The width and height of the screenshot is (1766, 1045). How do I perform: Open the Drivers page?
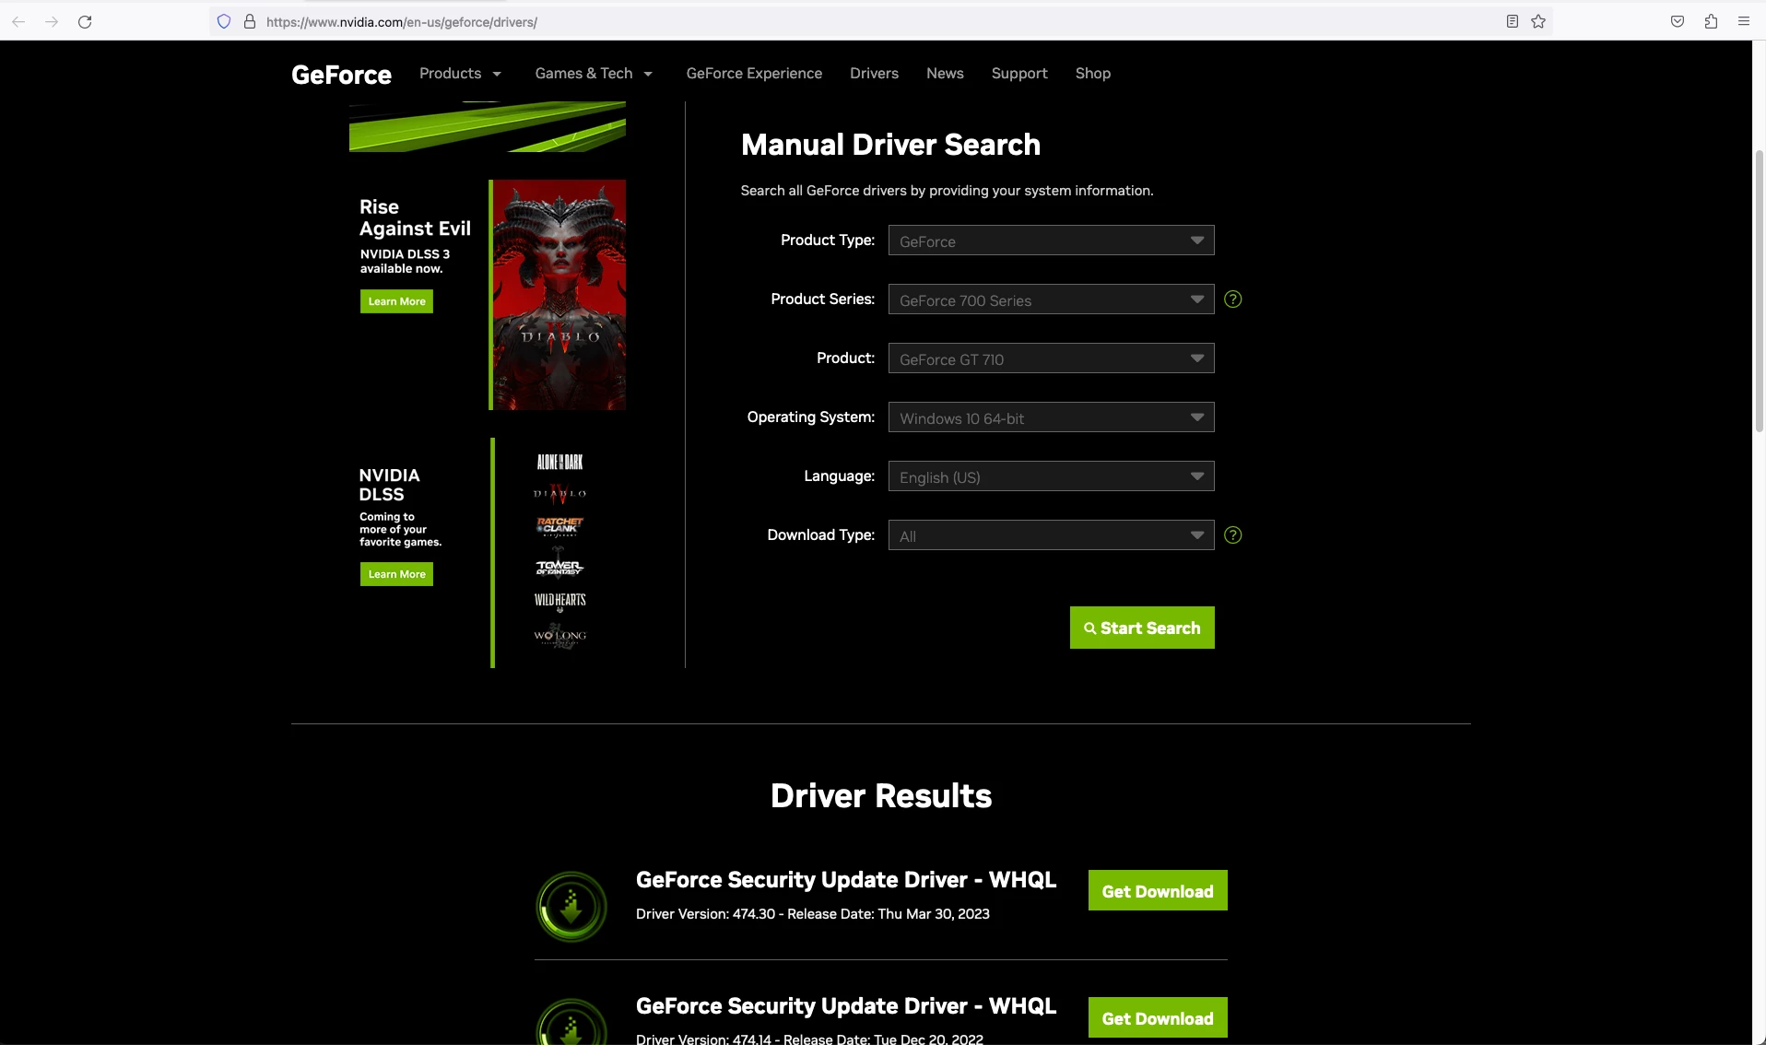click(x=874, y=74)
